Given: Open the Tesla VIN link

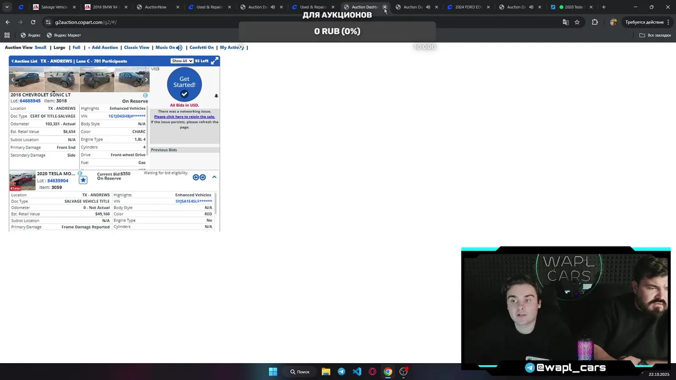Looking at the screenshot, I should (194, 201).
